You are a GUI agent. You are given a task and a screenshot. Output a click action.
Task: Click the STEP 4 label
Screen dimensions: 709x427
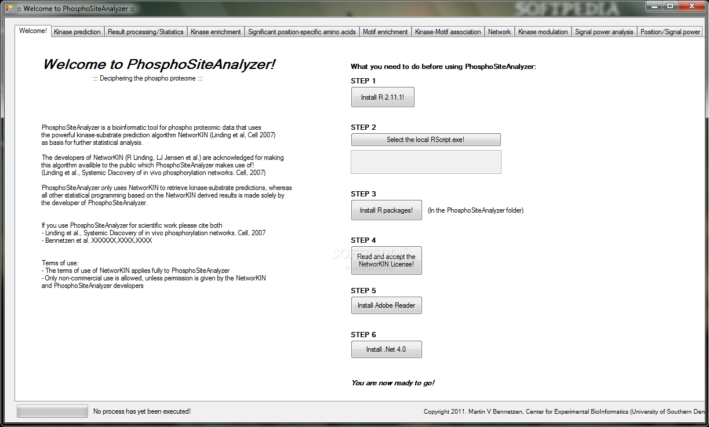tap(363, 240)
